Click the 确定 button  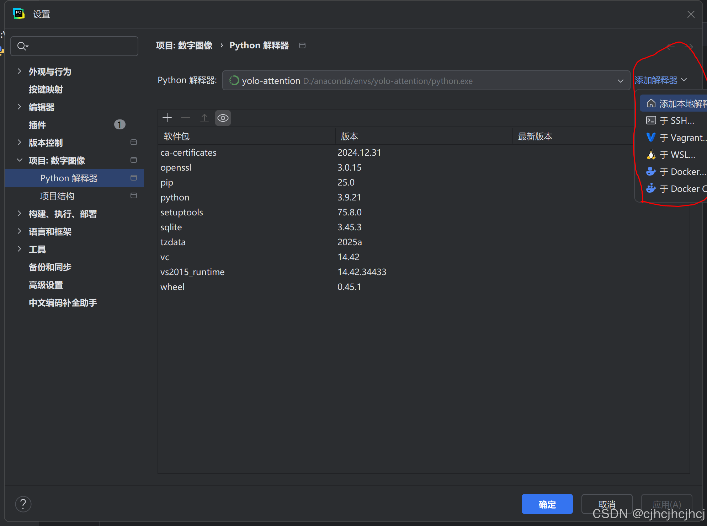(547, 504)
